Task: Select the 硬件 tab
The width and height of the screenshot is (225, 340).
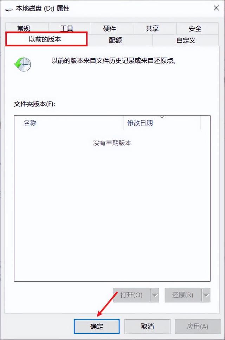Action: point(110,28)
